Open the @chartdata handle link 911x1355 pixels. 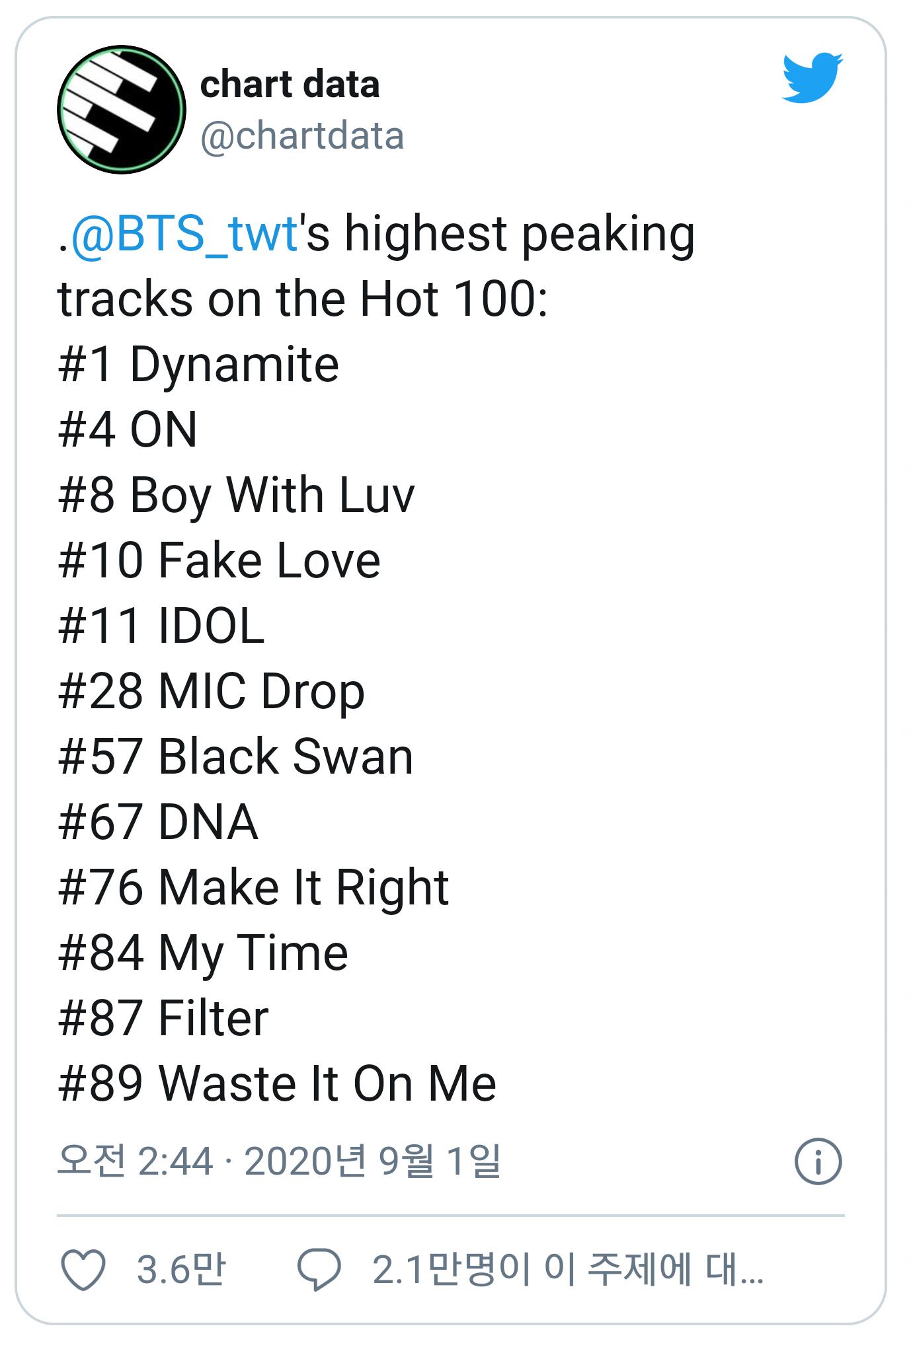pos(301,136)
